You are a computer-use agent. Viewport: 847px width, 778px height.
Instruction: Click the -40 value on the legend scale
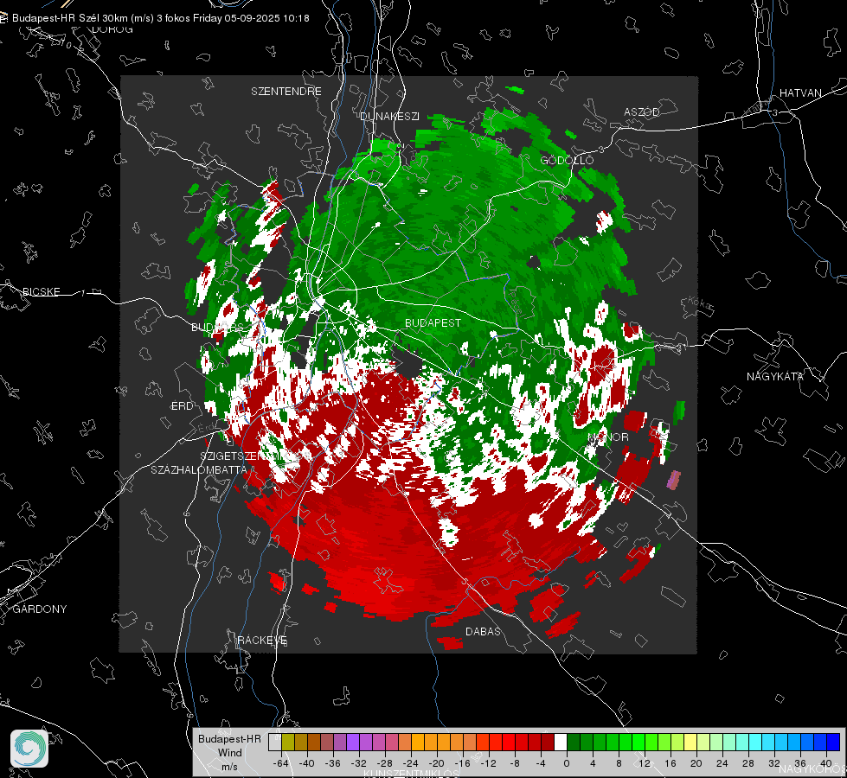click(x=307, y=763)
